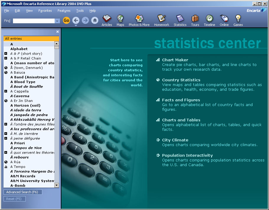
Task: Open the City Climate link
Action: [x=175, y=140]
